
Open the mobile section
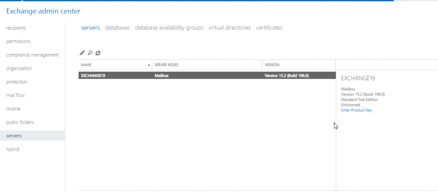click(13, 109)
